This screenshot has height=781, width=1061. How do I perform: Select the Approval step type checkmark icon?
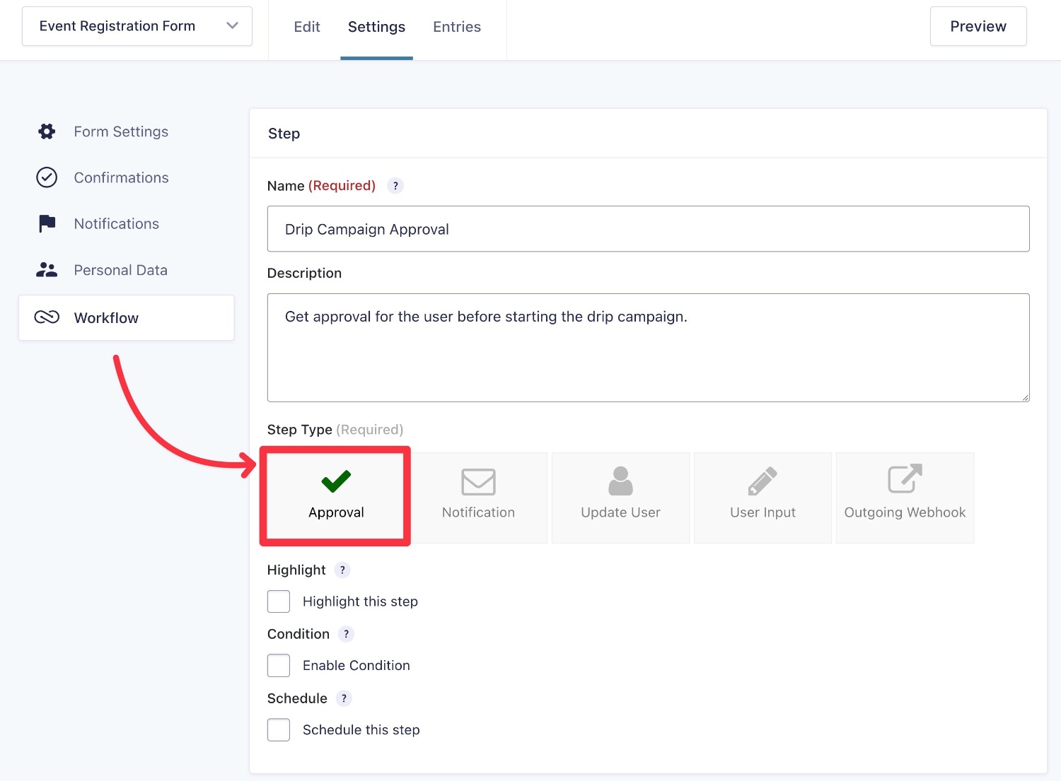pos(336,481)
